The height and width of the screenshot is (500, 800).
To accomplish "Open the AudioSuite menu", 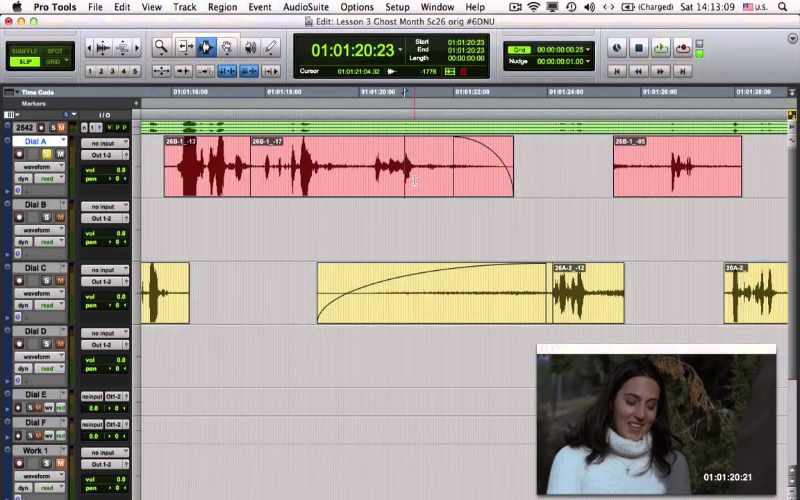I will (x=306, y=7).
